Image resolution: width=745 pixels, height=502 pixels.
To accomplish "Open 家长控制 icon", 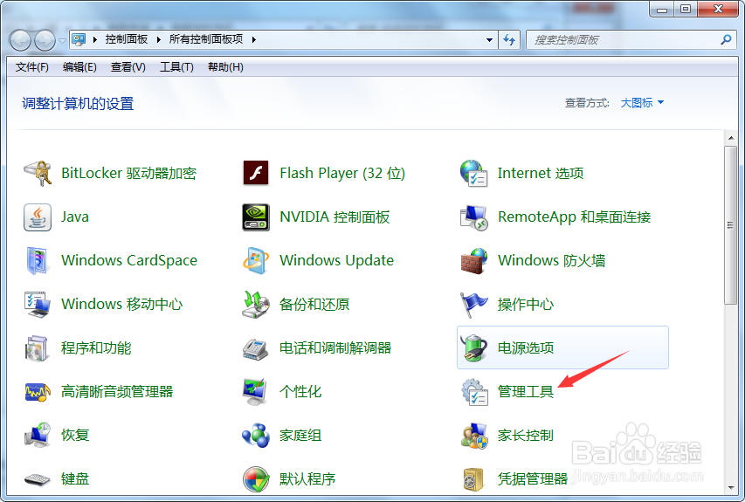I will coord(473,436).
